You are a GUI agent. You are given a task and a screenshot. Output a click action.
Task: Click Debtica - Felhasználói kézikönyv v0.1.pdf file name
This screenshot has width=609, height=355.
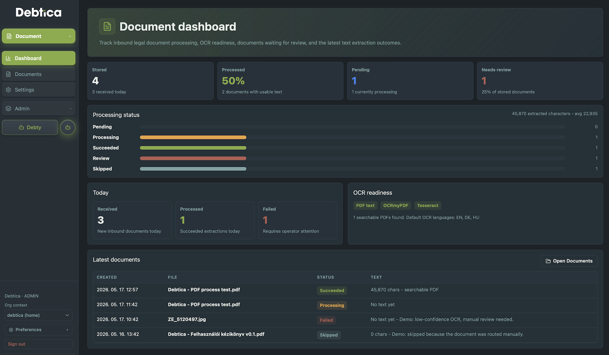[216, 334]
